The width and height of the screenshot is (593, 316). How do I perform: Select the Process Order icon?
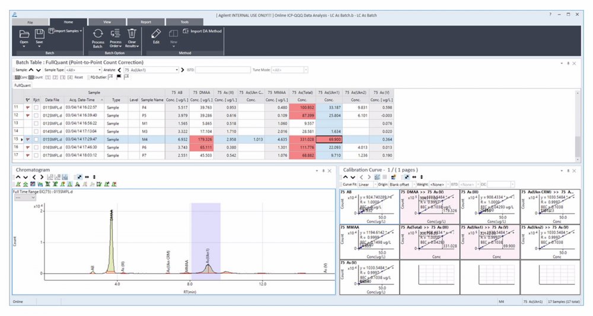click(x=116, y=34)
